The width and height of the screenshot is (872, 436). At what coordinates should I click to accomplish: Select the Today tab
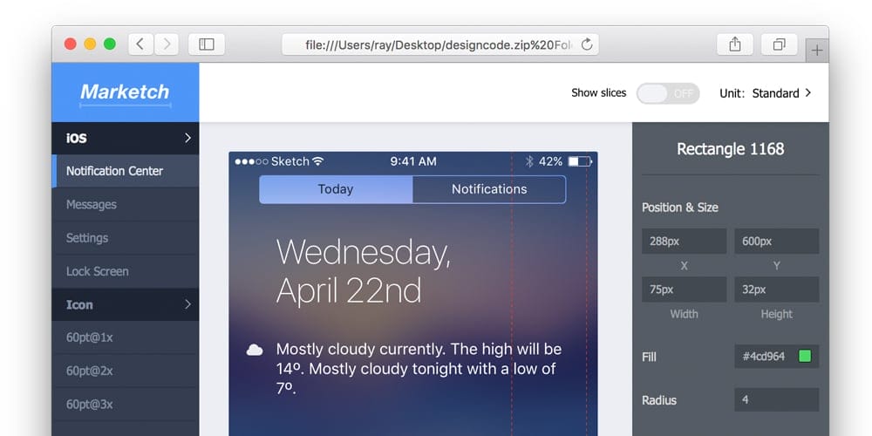[336, 189]
